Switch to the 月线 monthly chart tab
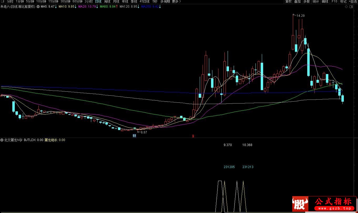The width and height of the screenshot is (358, 213). 116,2
